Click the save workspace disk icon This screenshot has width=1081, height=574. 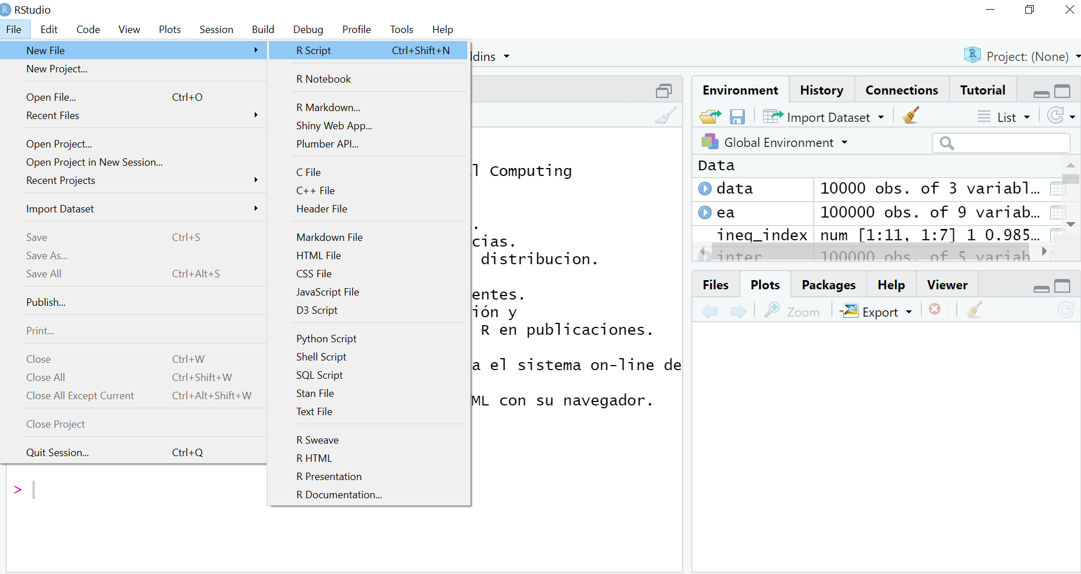(737, 117)
